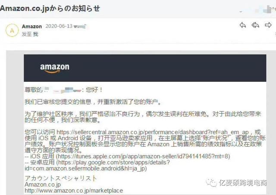Click the email date 2020-06-13

pyautogui.click(x=59, y=26)
